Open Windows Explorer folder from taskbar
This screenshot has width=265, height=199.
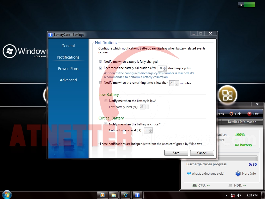click(114, 195)
